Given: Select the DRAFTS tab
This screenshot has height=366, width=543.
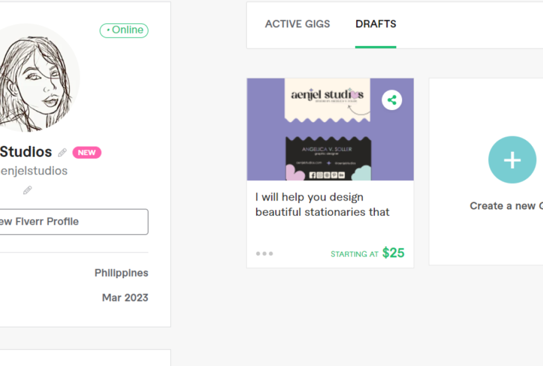Looking at the screenshot, I should [375, 24].
